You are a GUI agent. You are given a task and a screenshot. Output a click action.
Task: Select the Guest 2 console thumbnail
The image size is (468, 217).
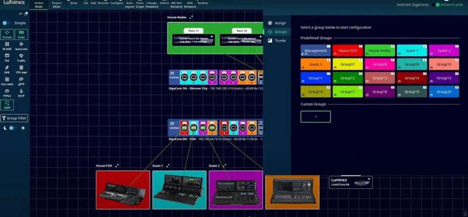236,190
